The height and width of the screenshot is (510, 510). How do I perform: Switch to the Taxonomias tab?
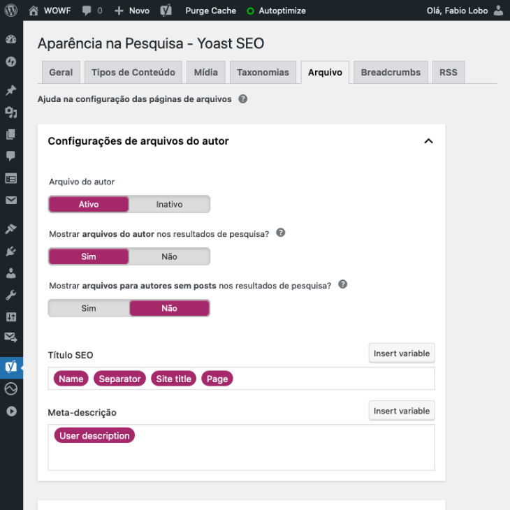tap(263, 72)
